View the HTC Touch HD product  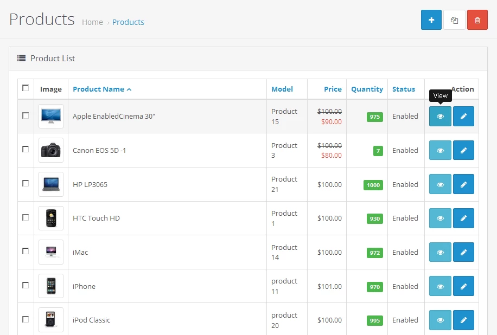(440, 218)
